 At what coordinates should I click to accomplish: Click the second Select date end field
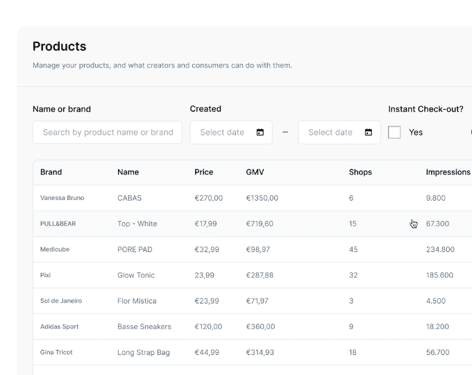339,132
